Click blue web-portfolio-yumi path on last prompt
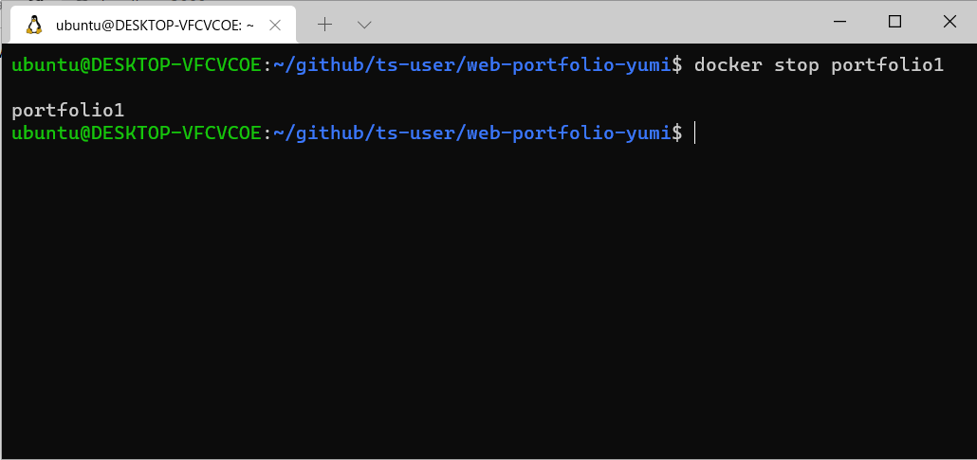977x460 pixels. coord(569,133)
